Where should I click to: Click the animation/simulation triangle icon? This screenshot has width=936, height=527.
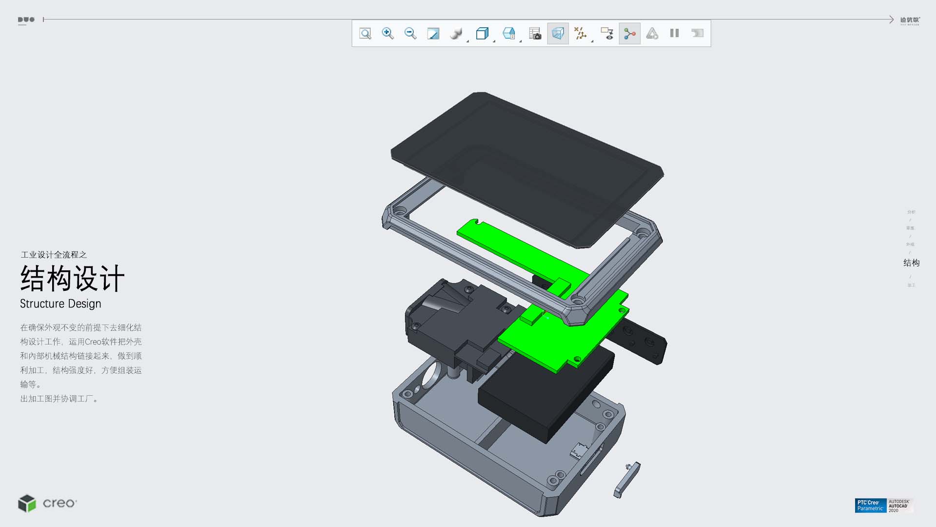pyautogui.click(x=652, y=33)
